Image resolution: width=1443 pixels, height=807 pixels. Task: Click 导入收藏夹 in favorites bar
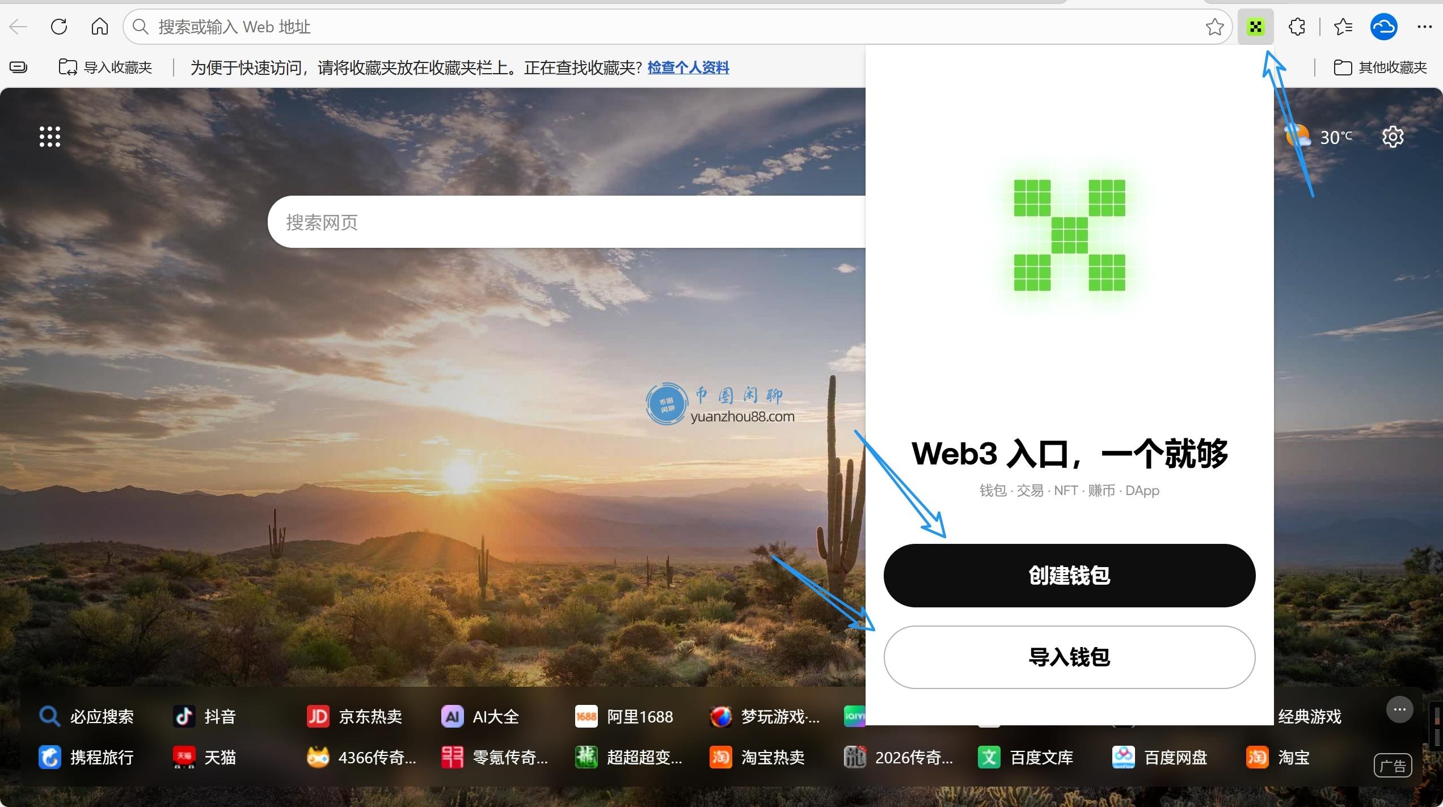pyautogui.click(x=106, y=67)
